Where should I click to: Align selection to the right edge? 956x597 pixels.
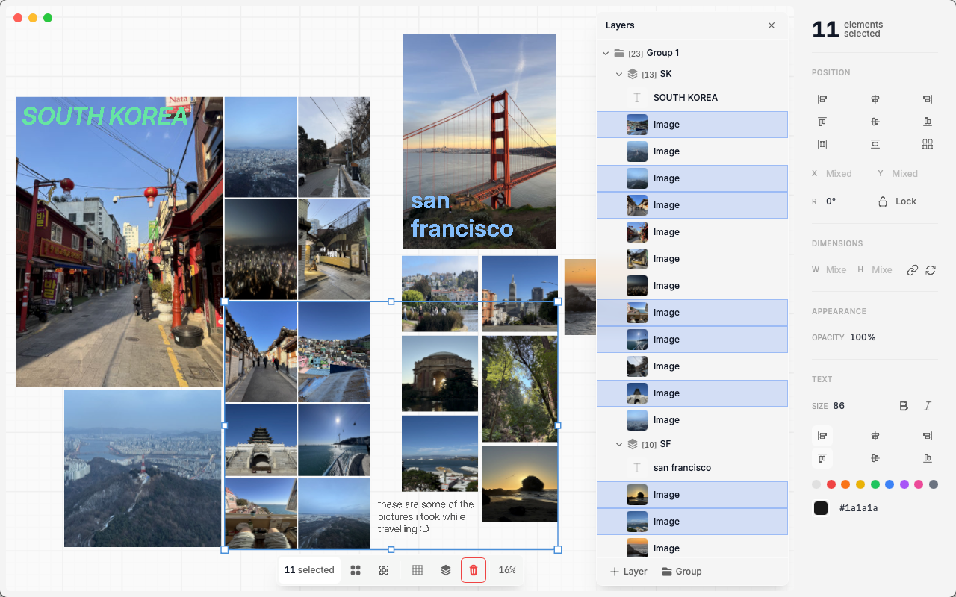[x=927, y=99]
